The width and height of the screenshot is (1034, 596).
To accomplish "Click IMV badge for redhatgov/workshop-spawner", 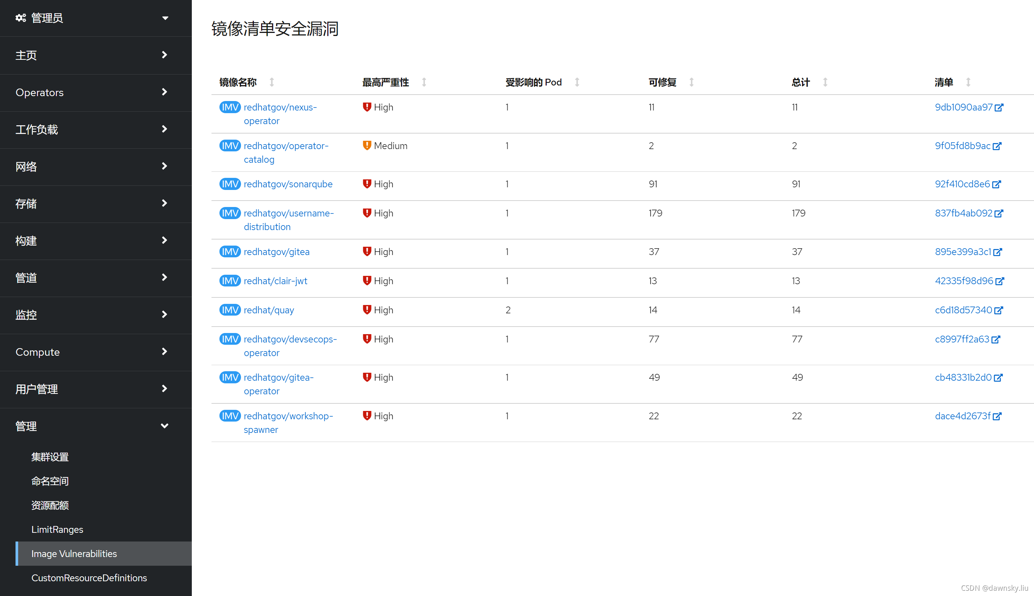I will pos(230,416).
